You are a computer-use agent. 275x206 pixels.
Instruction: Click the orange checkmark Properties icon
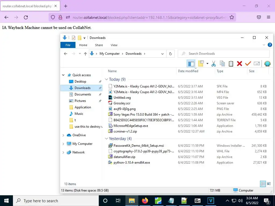[x=248, y=64]
